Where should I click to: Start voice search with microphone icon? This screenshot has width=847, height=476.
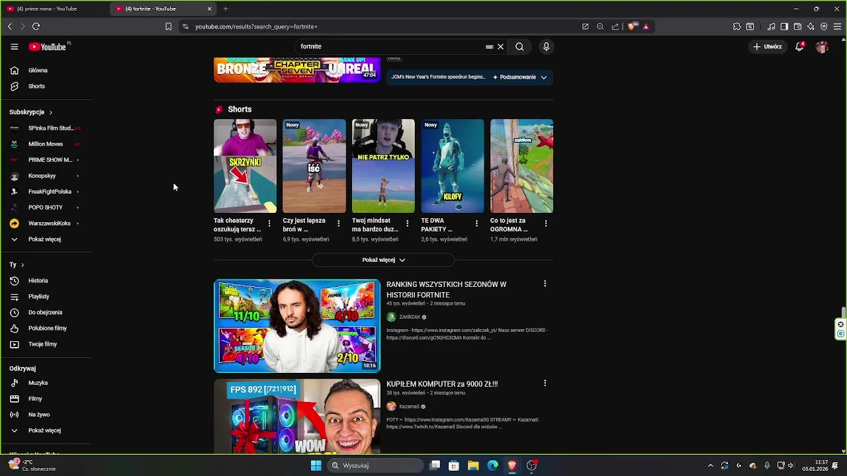(x=546, y=47)
